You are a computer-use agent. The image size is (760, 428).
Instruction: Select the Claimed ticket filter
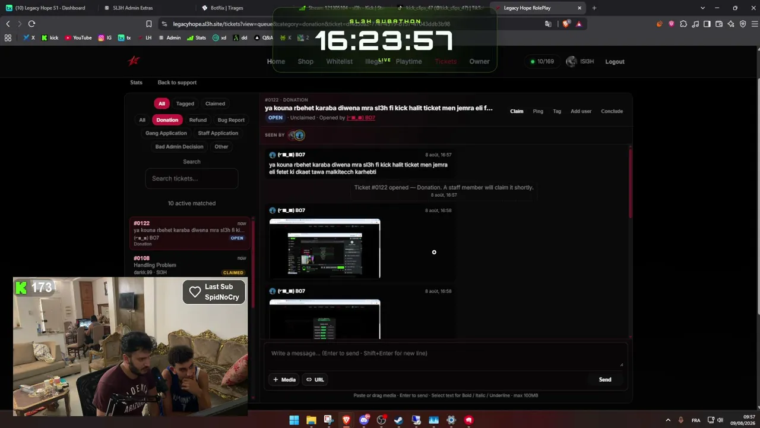coord(215,103)
